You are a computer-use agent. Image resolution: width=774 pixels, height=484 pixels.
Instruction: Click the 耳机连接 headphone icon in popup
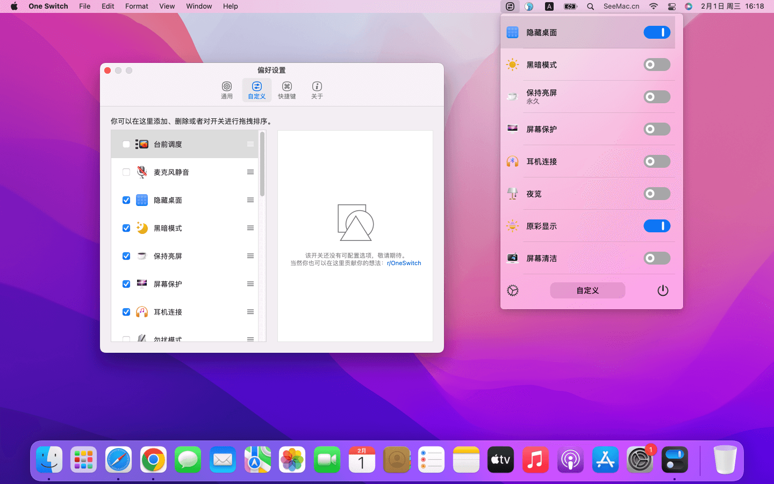(x=513, y=161)
